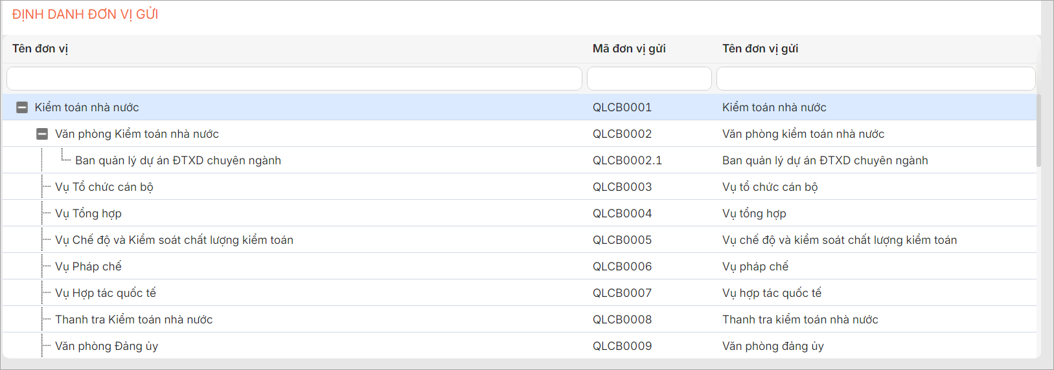Click sender name cell Vụ pháp chế
The height and width of the screenshot is (370, 1054).
[x=755, y=267]
